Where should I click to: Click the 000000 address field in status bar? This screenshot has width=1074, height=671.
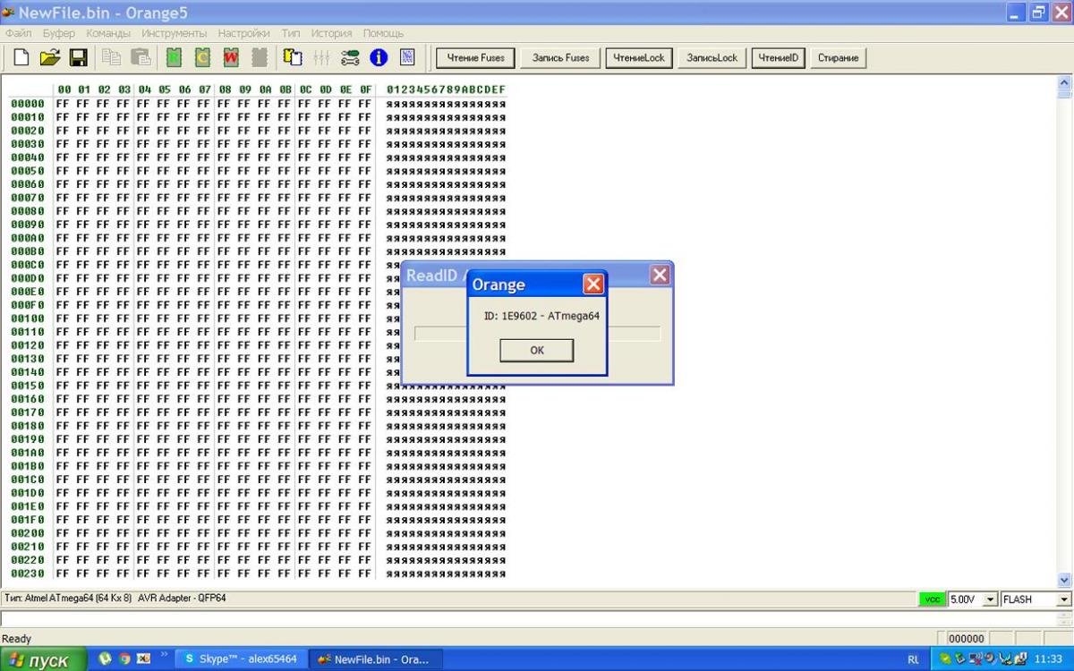click(x=967, y=639)
